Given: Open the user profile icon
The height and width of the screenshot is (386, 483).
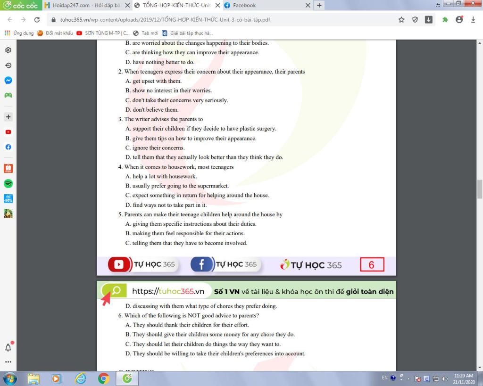Looking at the screenshot, I should pos(459,19).
